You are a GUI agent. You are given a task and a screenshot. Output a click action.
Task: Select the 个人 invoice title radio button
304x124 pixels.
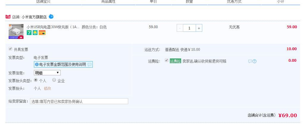point(36,80)
